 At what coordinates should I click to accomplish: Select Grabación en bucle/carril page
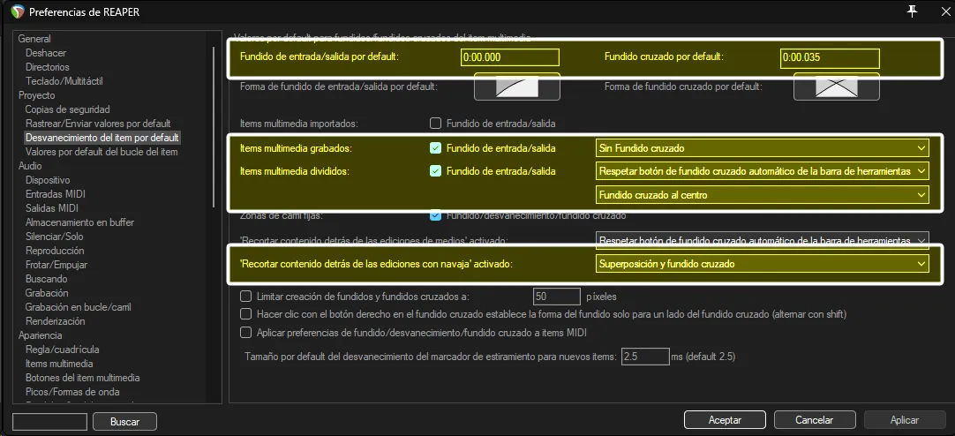(x=78, y=307)
